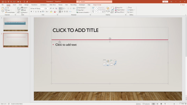The height and width of the screenshot is (105, 187).
Task: Fit slide to current window
Action: [186, 104]
